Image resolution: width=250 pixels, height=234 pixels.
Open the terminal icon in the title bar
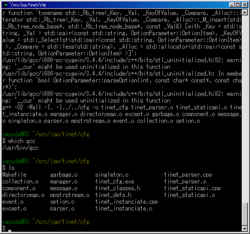coord(6,4)
